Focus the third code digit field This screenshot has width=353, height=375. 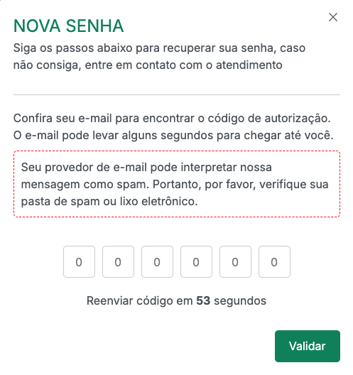pyautogui.click(x=157, y=261)
